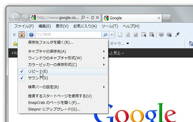The width and height of the screenshot is (193, 122).
Task: Click the Home icon at right edge
Action: pos(191,44)
